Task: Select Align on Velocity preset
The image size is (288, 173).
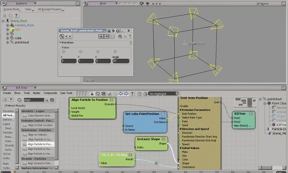Action: coord(38,135)
